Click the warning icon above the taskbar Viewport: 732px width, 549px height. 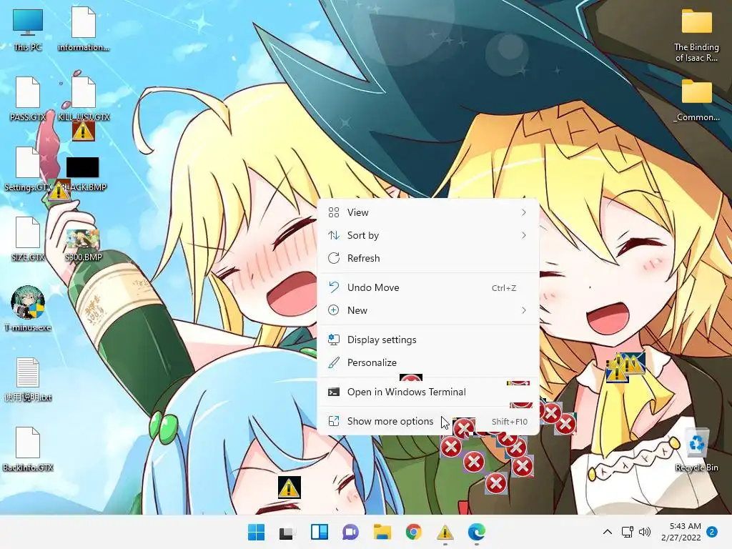point(289,488)
